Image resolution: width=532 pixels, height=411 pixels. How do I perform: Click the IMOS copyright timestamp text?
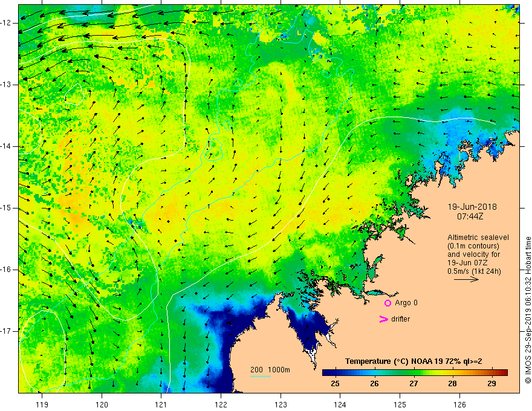click(528, 310)
